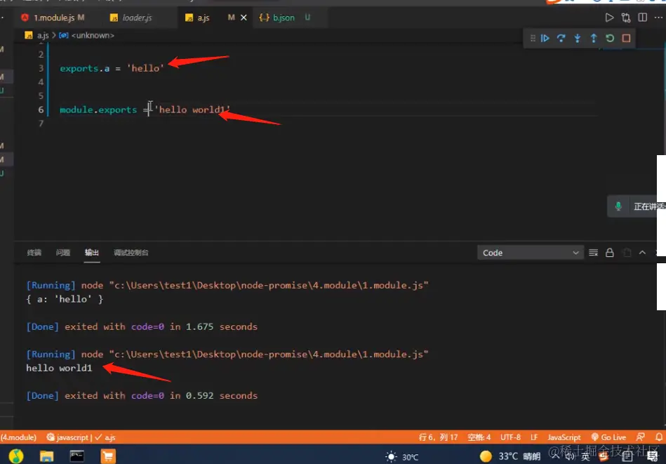Click the 0.592 seconds Done line

(x=142, y=396)
